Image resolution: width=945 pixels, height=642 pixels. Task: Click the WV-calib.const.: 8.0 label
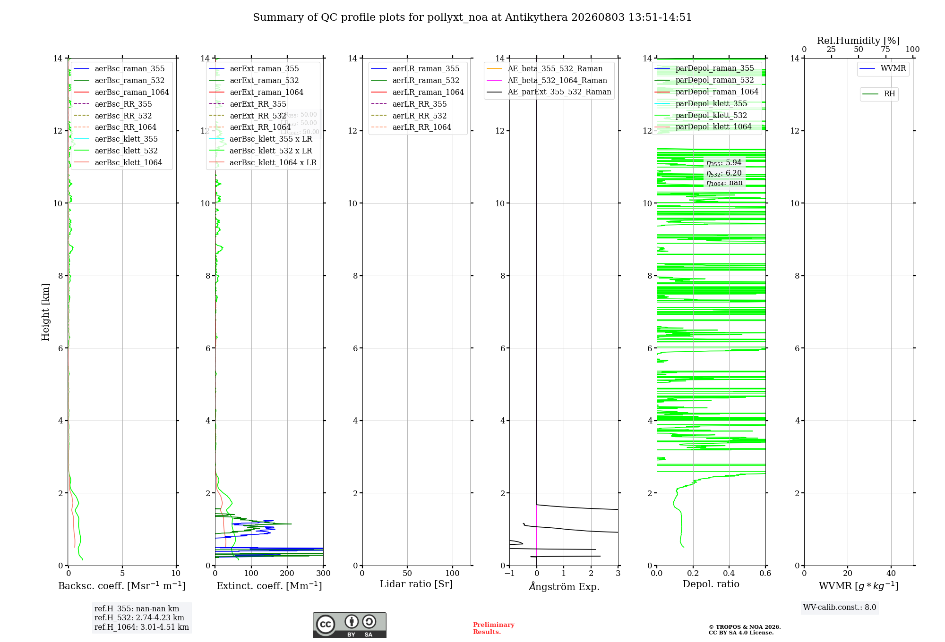(x=840, y=608)
